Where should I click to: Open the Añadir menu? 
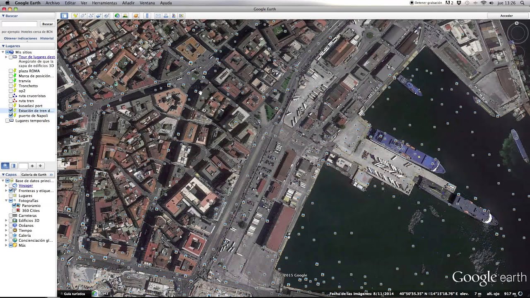128,3
